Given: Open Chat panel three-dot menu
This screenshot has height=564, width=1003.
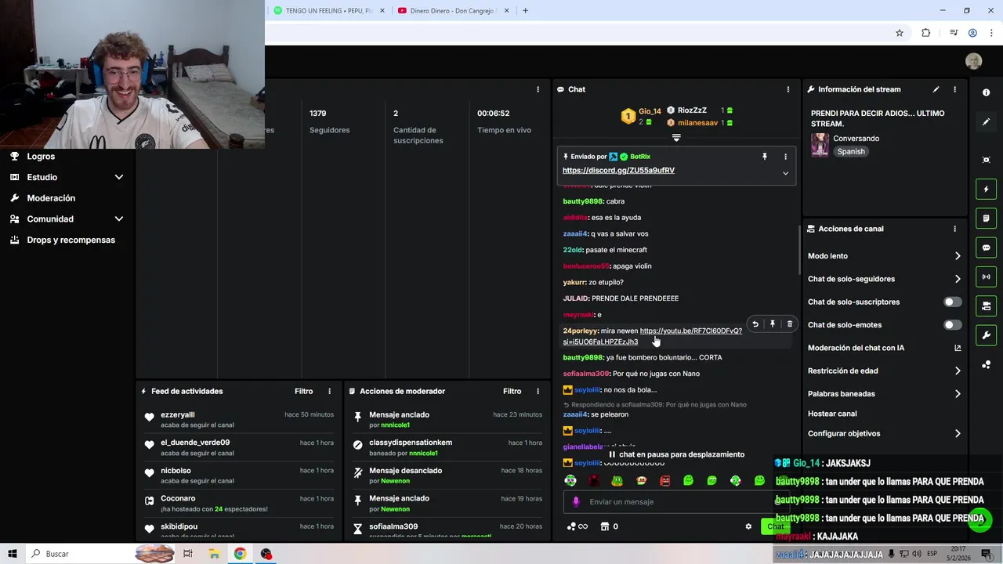Looking at the screenshot, I should tap(788, 89).
